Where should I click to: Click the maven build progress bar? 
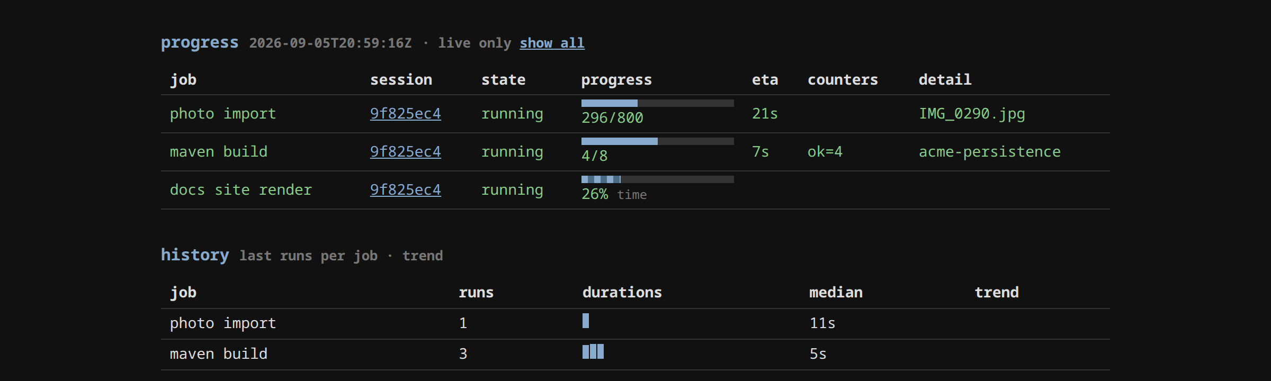(657, 141)
